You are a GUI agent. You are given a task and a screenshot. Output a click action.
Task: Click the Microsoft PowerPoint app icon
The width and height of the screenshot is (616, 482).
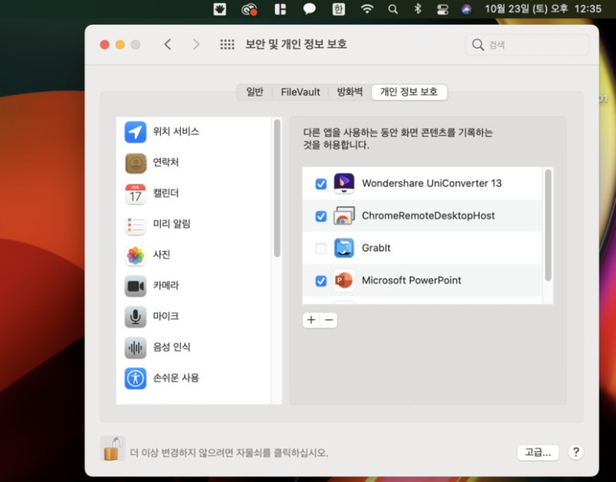coord(343,280)
